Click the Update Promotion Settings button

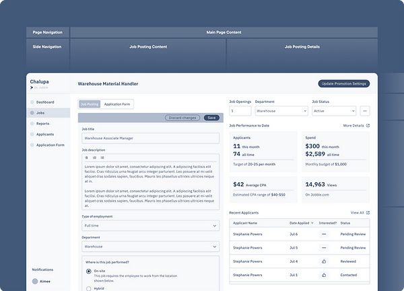pyautogui.click(x=344, y=83)
